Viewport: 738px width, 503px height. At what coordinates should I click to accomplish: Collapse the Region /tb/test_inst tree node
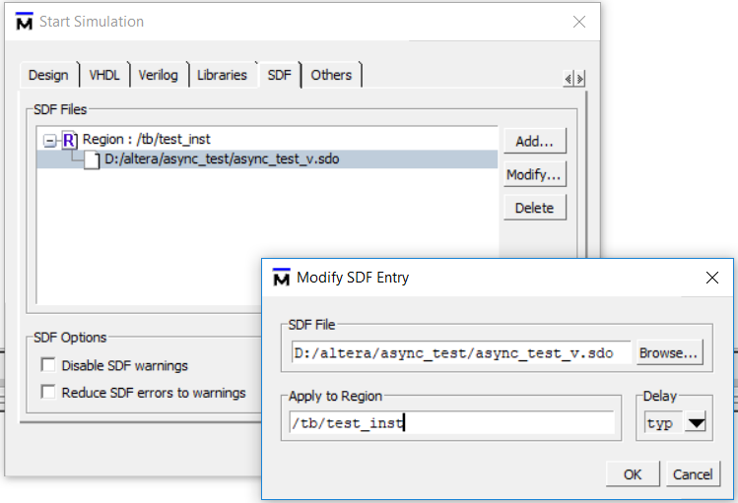pyautogui.click(x=49, y=140)
